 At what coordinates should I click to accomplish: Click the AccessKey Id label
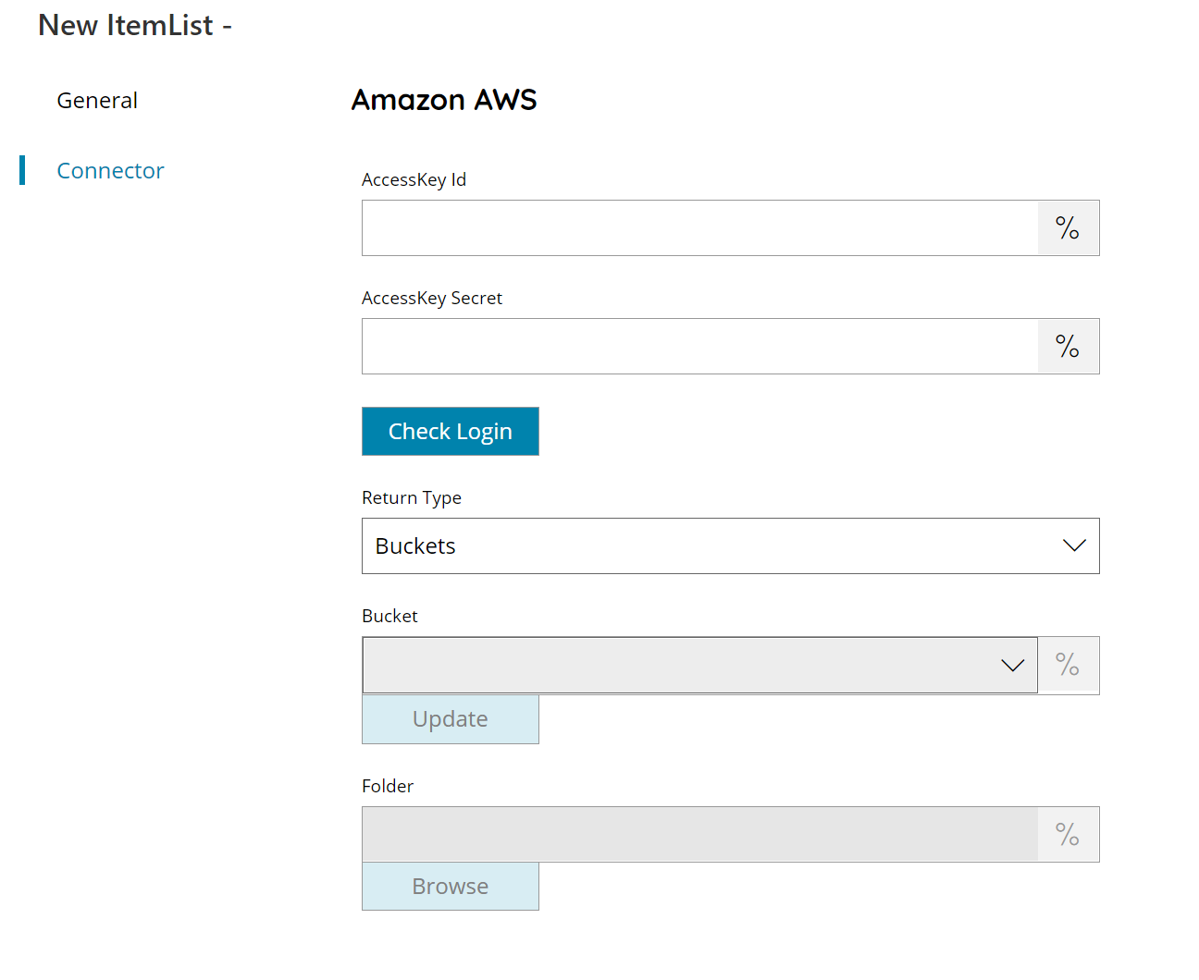[x=414, y=180]
